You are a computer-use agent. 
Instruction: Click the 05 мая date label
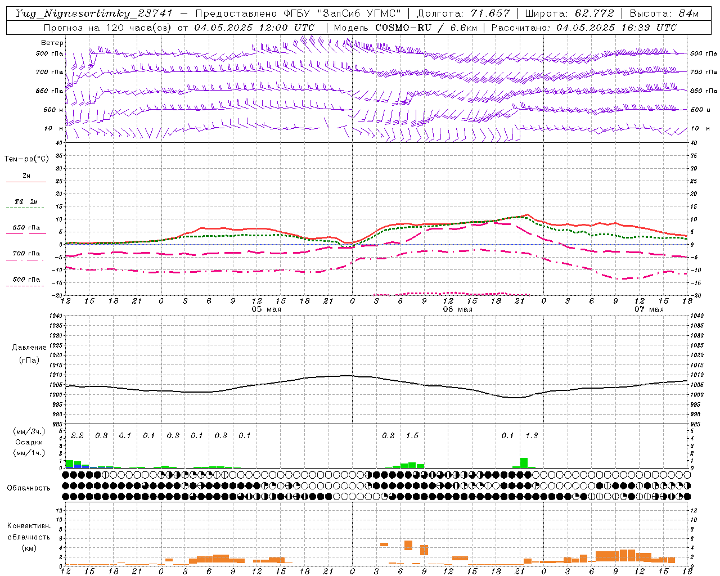point(266,309)
